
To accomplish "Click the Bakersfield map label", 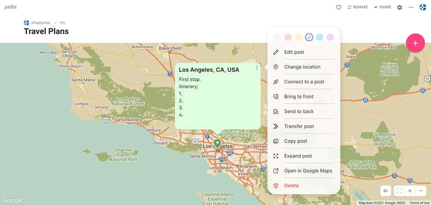I will 170,49.
